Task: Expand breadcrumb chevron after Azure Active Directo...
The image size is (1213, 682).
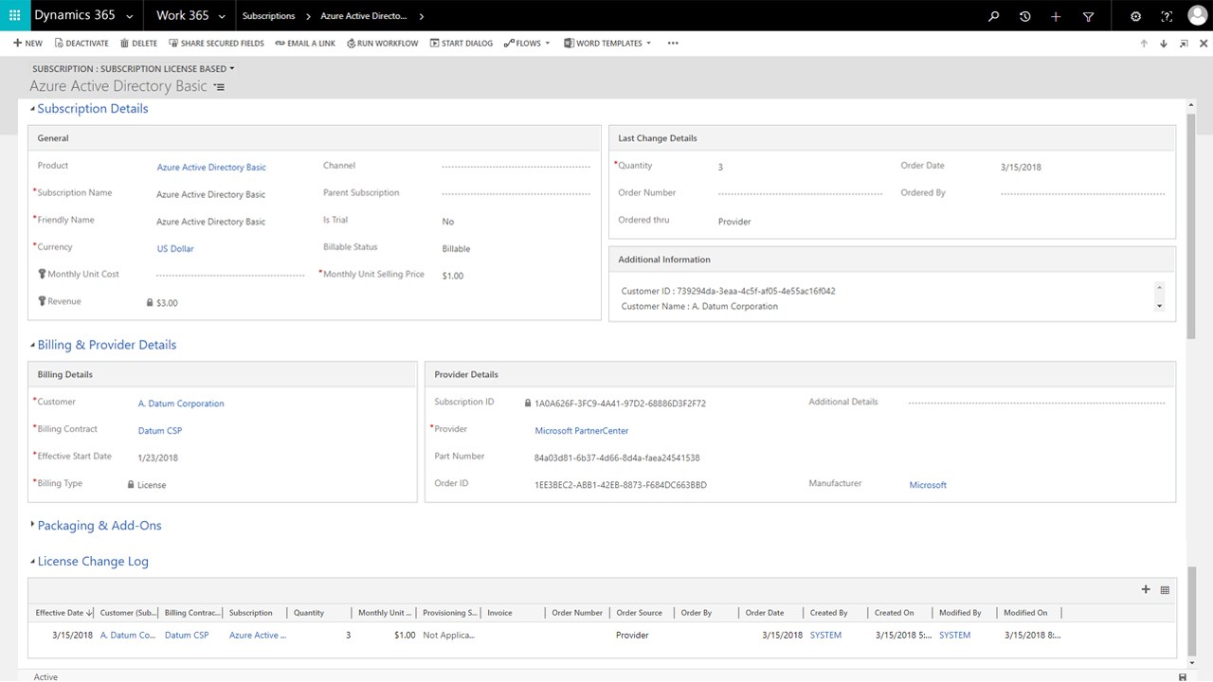Action: [x=421, y=16]
